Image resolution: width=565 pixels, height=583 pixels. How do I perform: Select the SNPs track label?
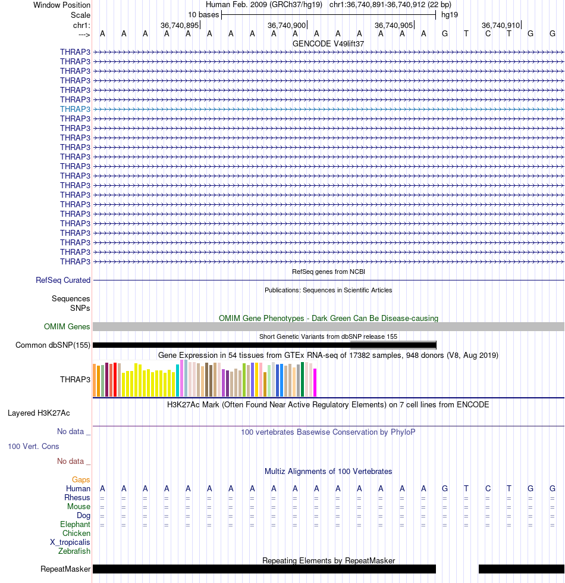(80, 308)
